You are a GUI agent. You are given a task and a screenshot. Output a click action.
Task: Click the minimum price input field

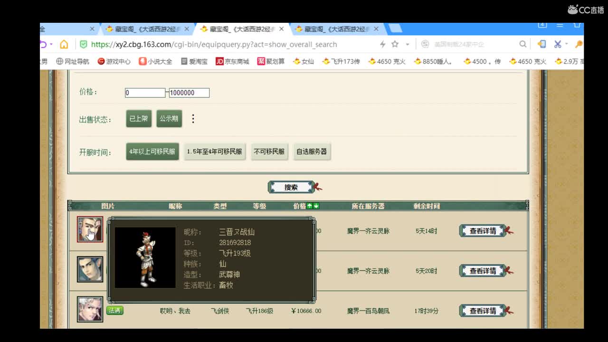click(145, 93)
